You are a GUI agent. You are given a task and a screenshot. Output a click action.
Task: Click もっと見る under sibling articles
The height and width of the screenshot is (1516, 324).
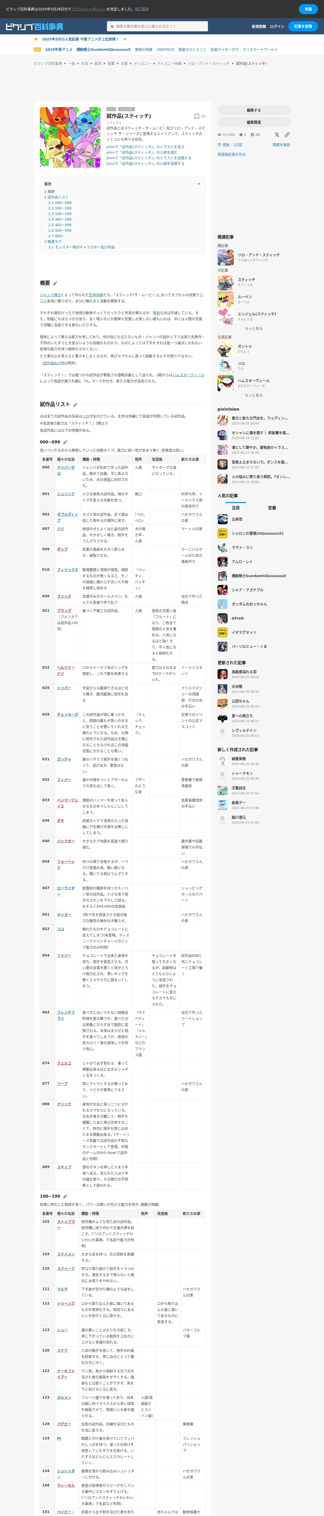tap(254, 395)
